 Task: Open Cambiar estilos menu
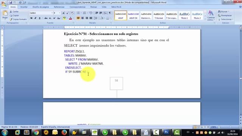[211, 15]
